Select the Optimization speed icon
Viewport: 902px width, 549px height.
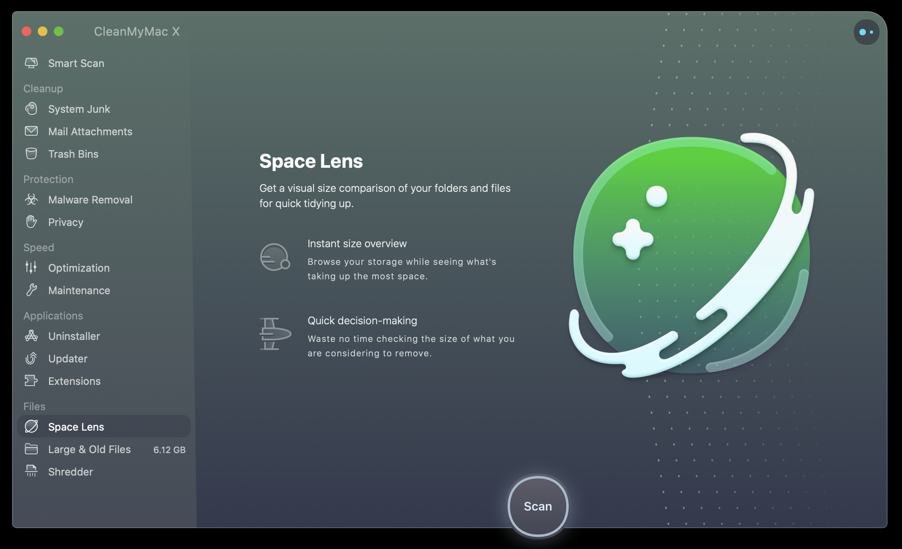(x=31, y=267)
